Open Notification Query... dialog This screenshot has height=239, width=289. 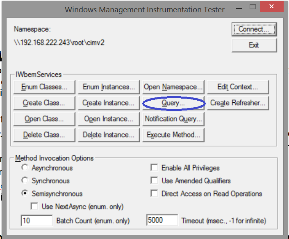[173, 119]
